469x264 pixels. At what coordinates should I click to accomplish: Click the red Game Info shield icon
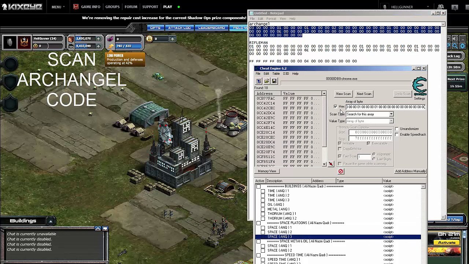click(x=75, y=7)
